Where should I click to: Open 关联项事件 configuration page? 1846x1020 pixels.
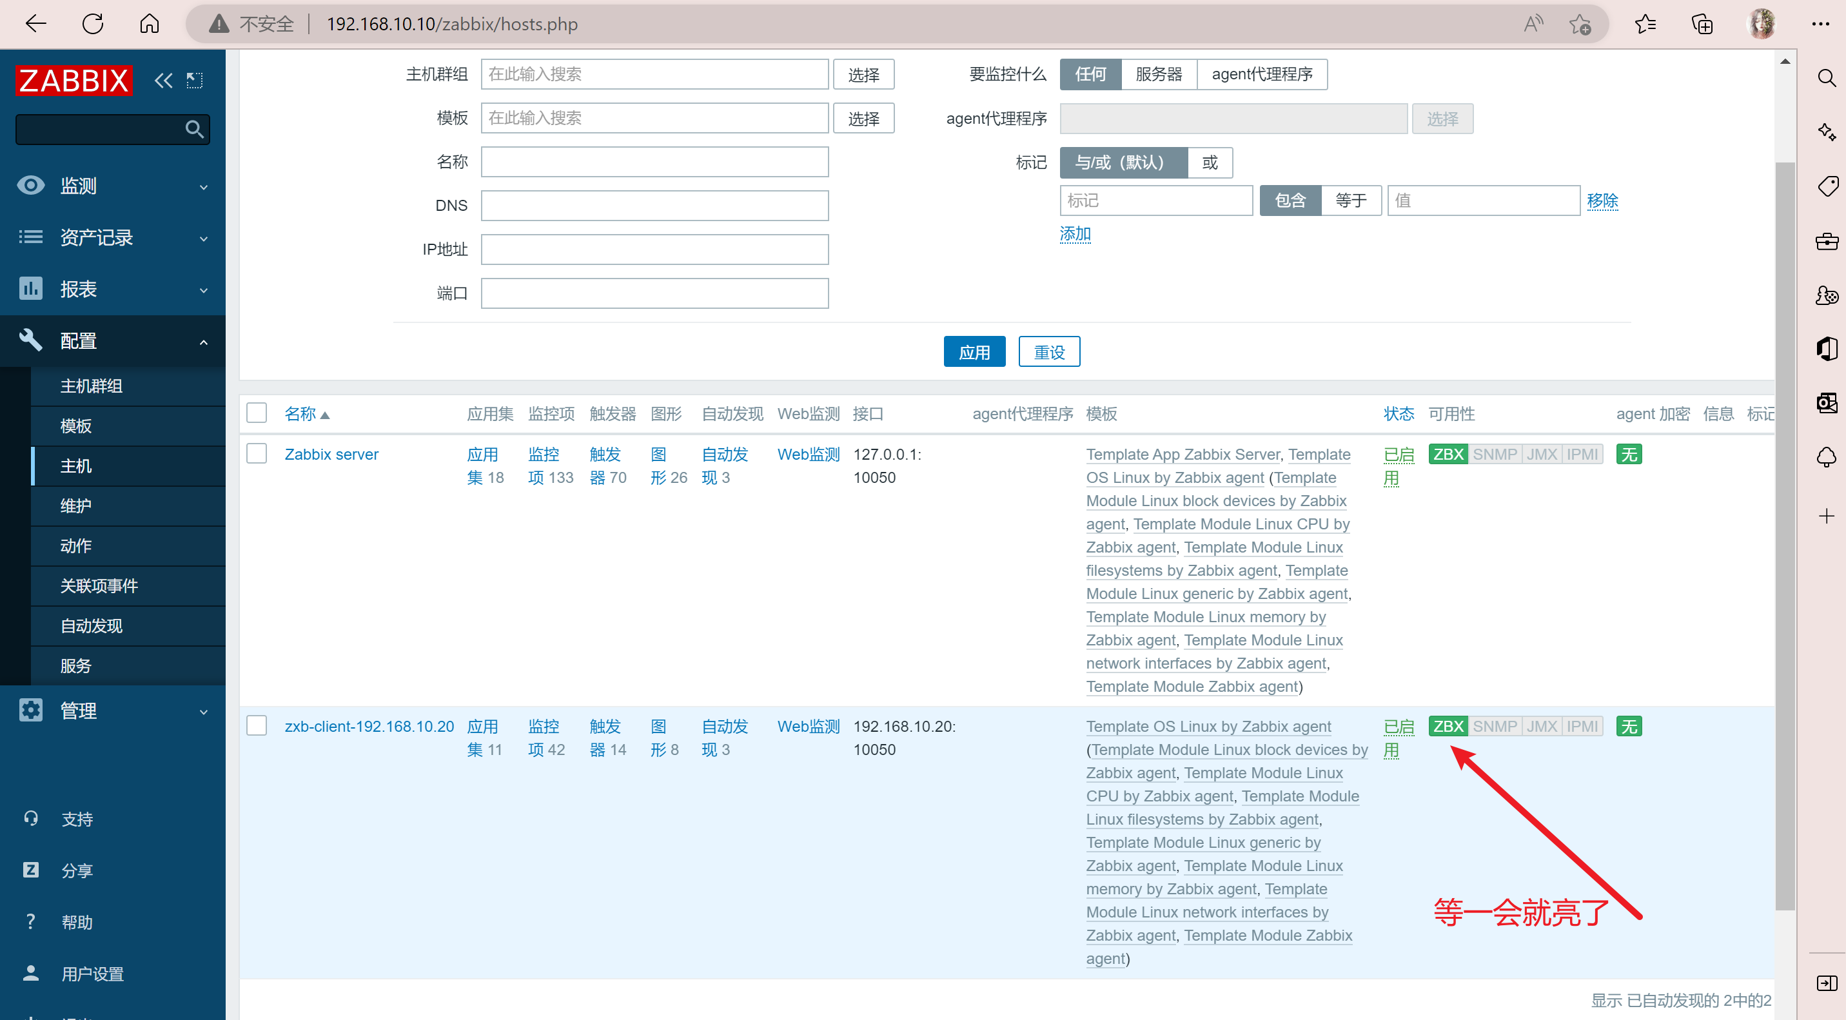[128, 586]
